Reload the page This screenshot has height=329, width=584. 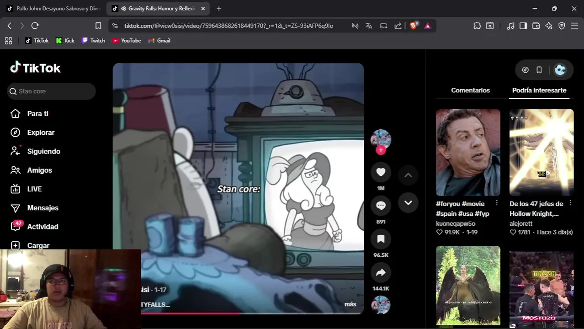pos(35,26)
